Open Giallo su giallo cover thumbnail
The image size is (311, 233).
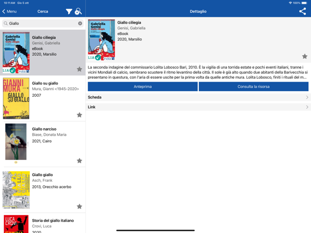tap(16, 98)
